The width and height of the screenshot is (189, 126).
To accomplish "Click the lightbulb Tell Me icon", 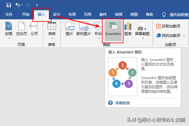I will [164, 15].
